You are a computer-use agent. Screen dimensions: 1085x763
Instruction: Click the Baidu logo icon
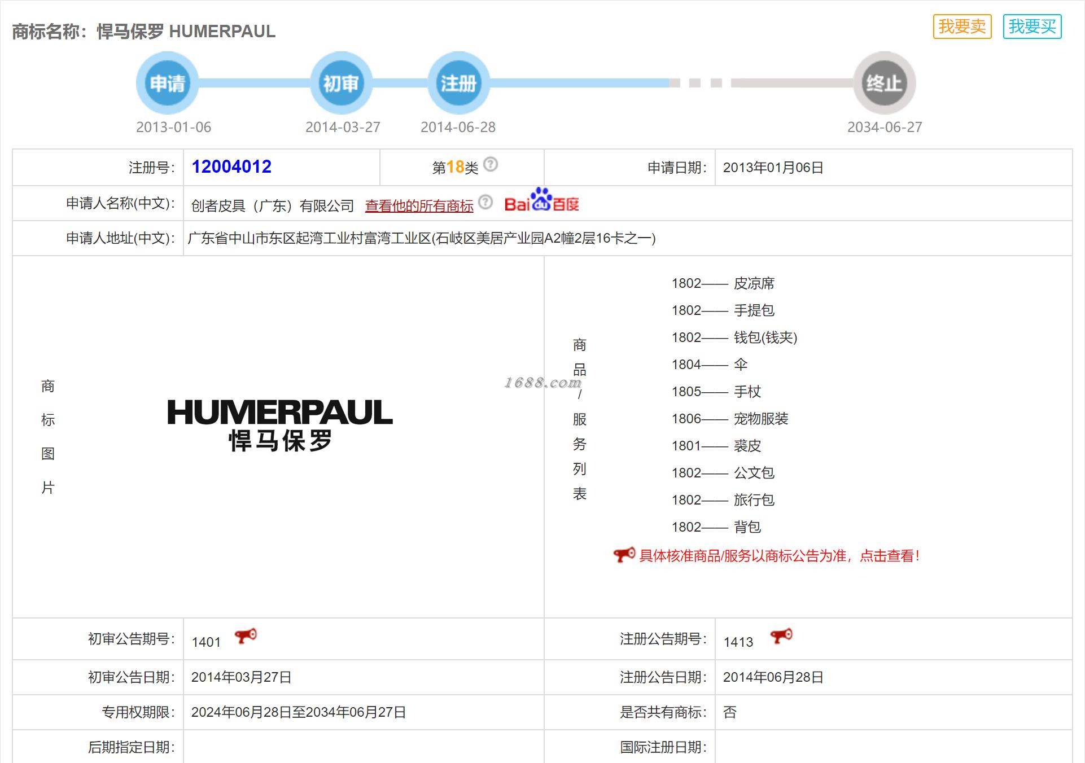541,200
